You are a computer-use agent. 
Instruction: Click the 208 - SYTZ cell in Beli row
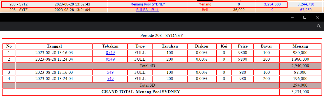19,10
